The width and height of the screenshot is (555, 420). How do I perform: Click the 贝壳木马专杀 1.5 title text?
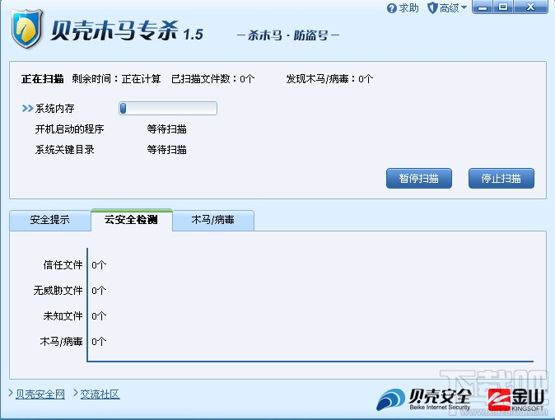pyautogui.click(x=127, y=30)
